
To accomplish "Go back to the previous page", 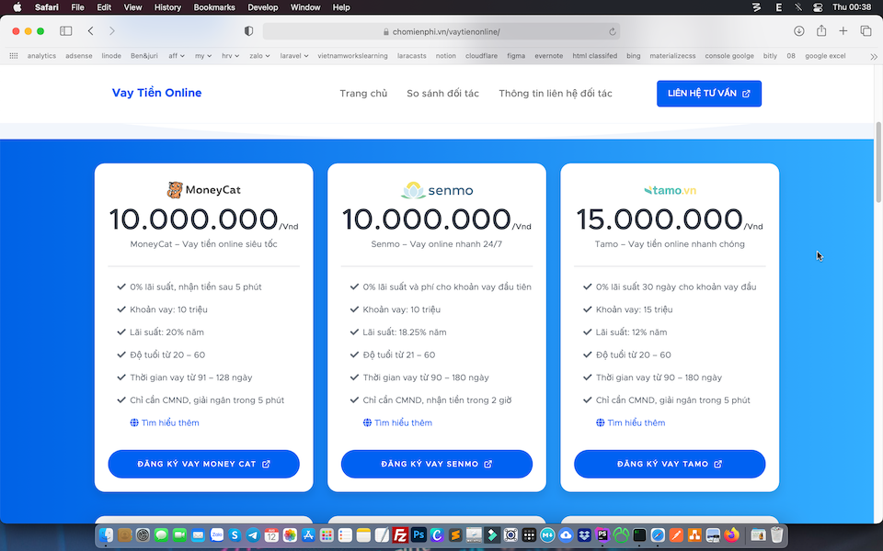I will point(91,31).
